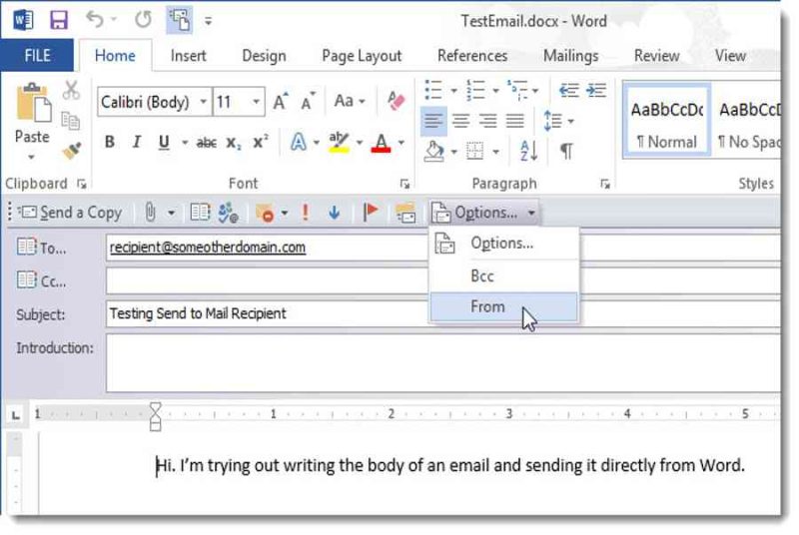
Task: Click the Copy icon
Action: (x=70, y=121)
